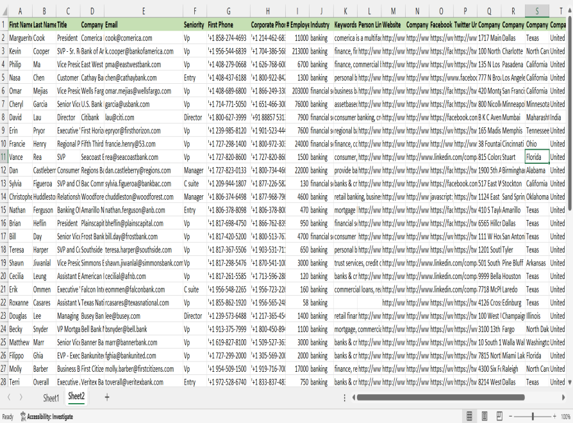Click phone cell '+1 972-528-6740'
Screen dimensions: 573x423
[x=228, y=382]
